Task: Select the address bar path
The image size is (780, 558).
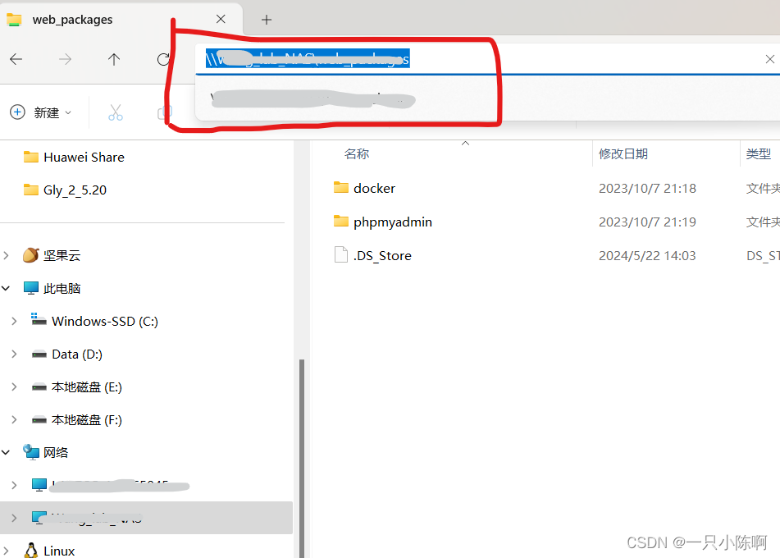Action: (308, 59)
